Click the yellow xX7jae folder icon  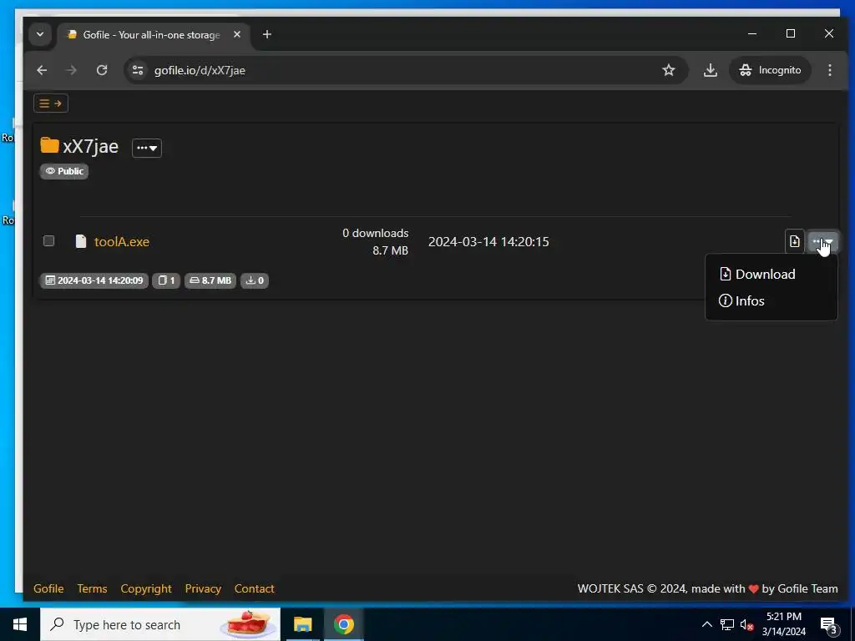click(49, 145)
